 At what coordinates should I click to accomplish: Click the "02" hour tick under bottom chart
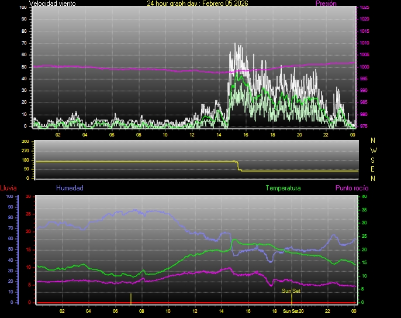(61, 311)
